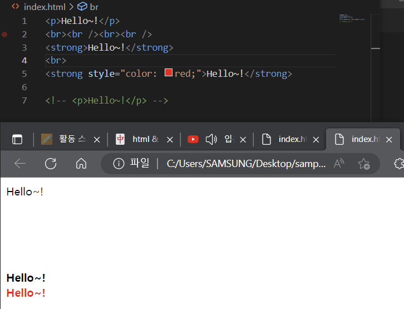Click line number 3 in the gutter

(x=24, y=48)
